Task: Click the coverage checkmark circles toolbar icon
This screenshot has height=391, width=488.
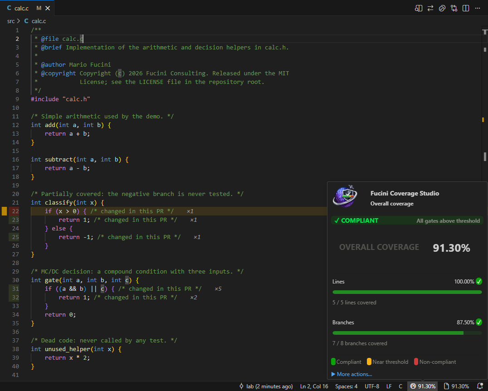Action: [442, 9]
